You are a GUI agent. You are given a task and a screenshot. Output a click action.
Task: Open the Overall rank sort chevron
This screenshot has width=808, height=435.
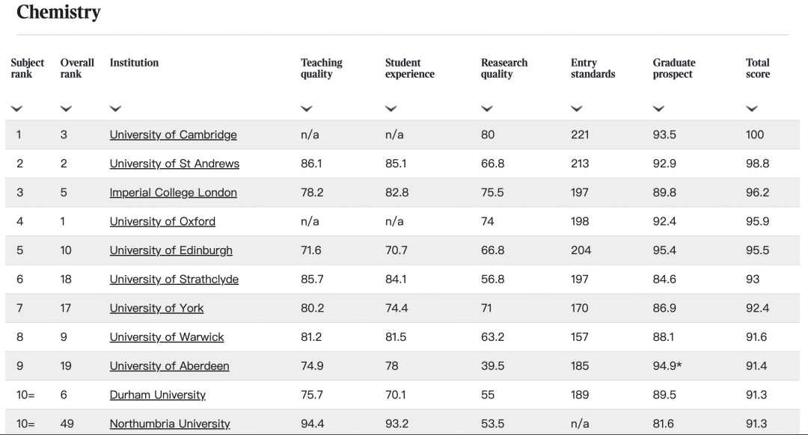(67, 109)
